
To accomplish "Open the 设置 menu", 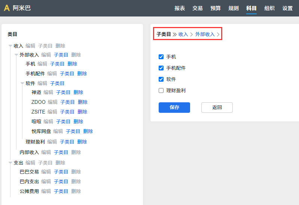I will [x=287, y=8].
